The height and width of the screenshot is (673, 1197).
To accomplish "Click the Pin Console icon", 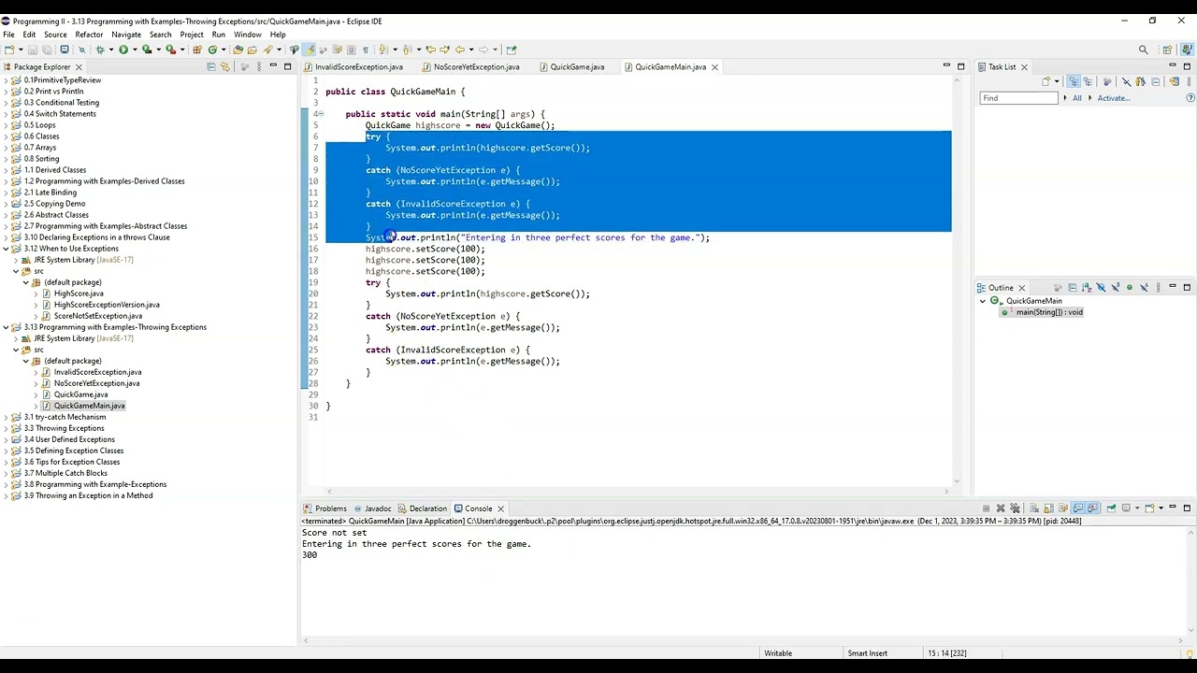I will click(x=1112, y=508).
